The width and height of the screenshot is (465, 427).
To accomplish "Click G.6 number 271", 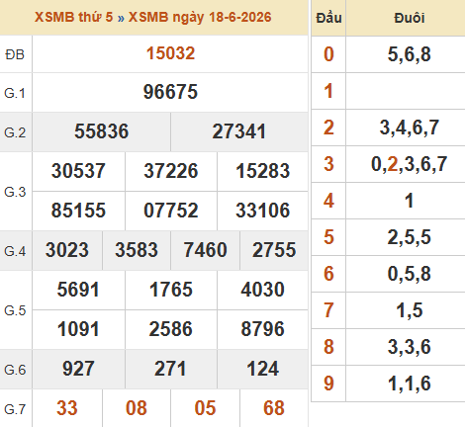I will (170, 369).
